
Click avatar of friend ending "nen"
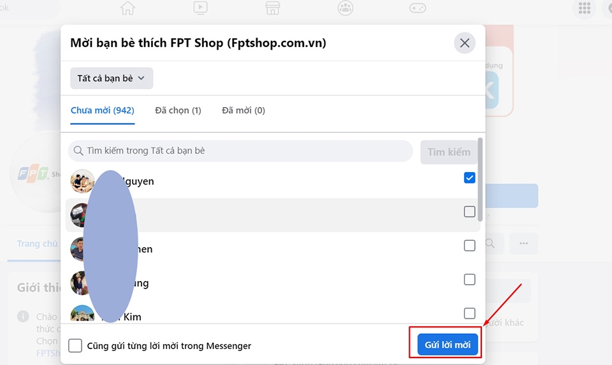click(78, 249)
